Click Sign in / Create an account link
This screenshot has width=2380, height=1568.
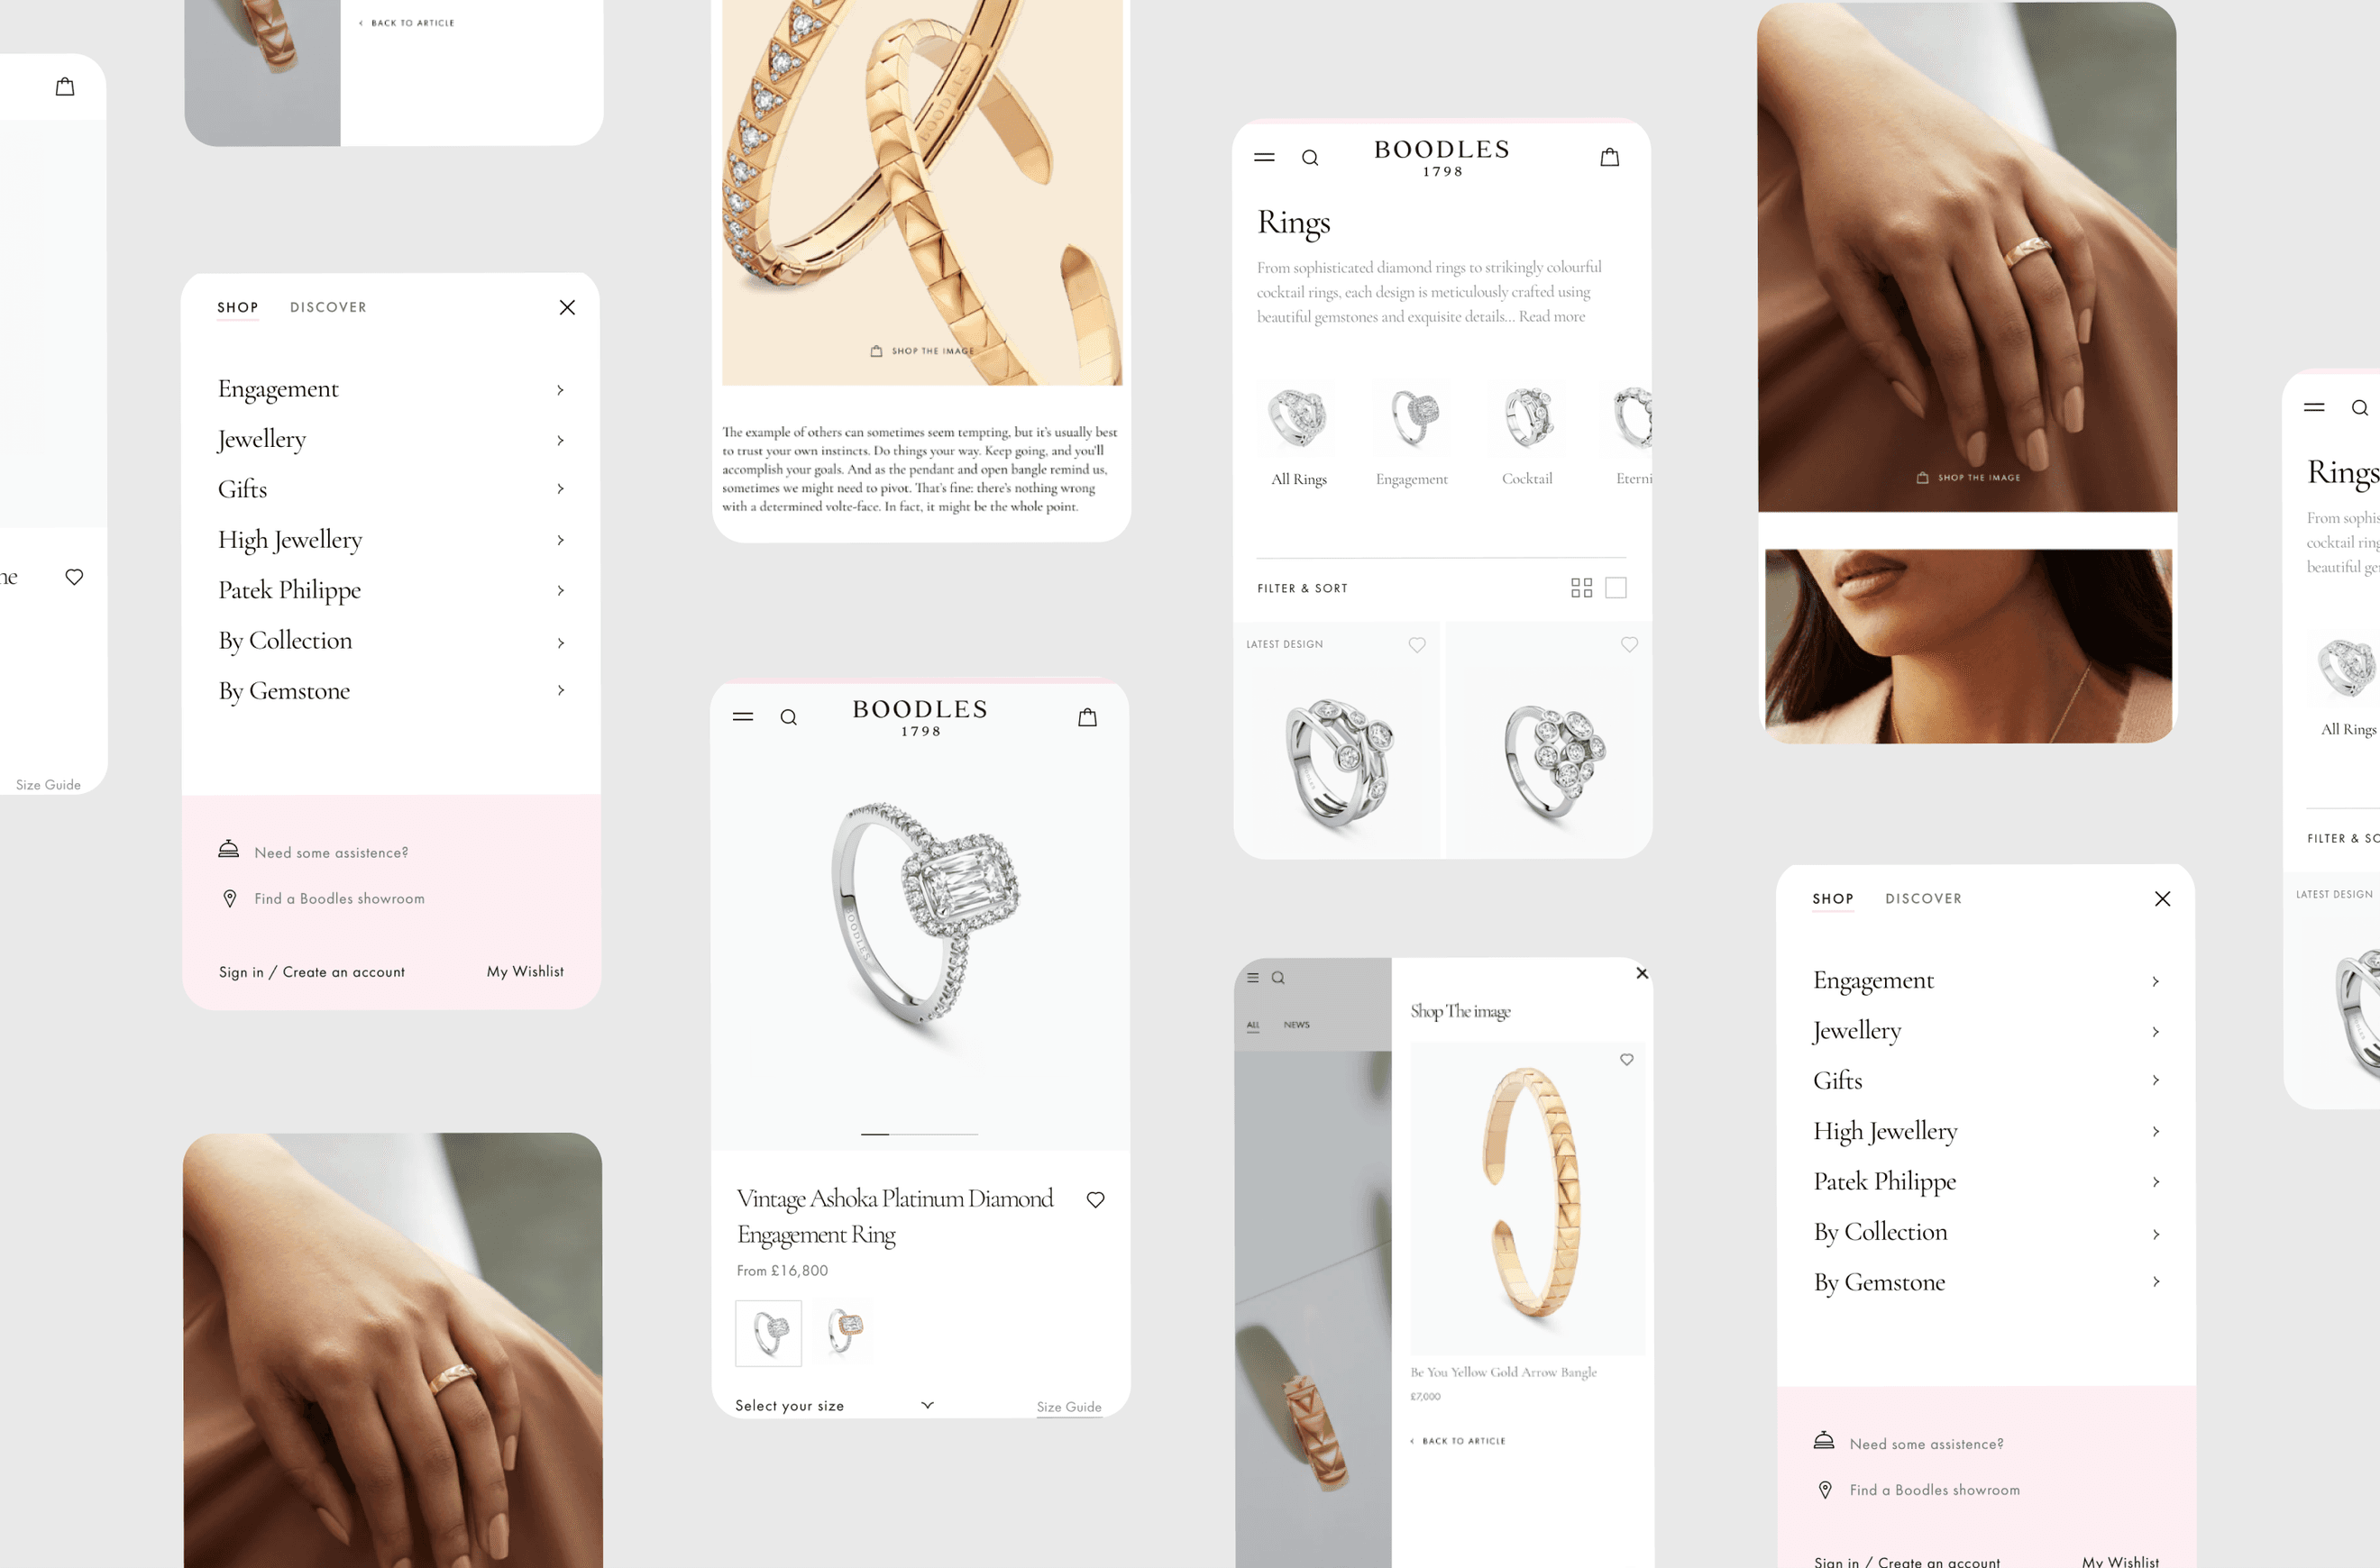[x=310, y=971]
